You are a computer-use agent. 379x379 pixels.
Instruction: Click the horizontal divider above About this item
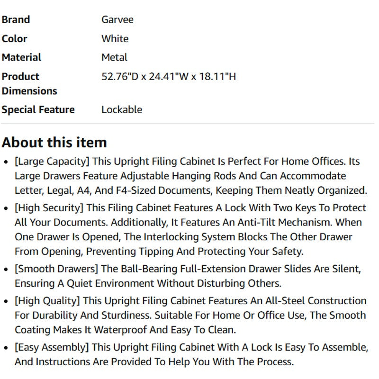pyautogui.click(x=188, y=124)
